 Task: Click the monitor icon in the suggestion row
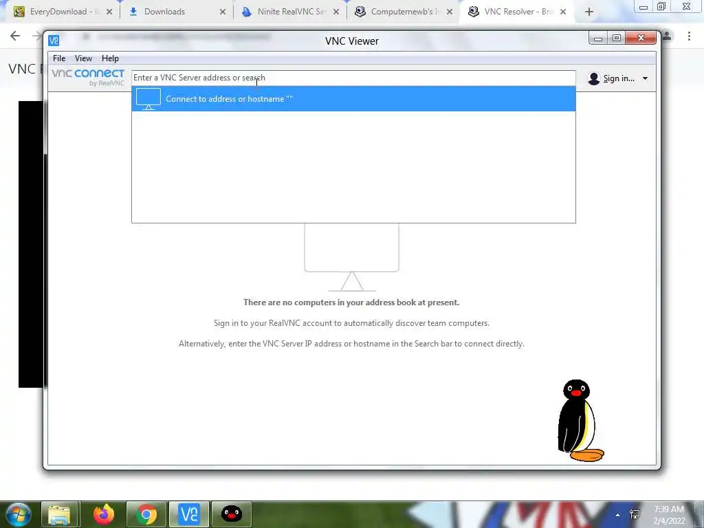[x=148, y=99]
